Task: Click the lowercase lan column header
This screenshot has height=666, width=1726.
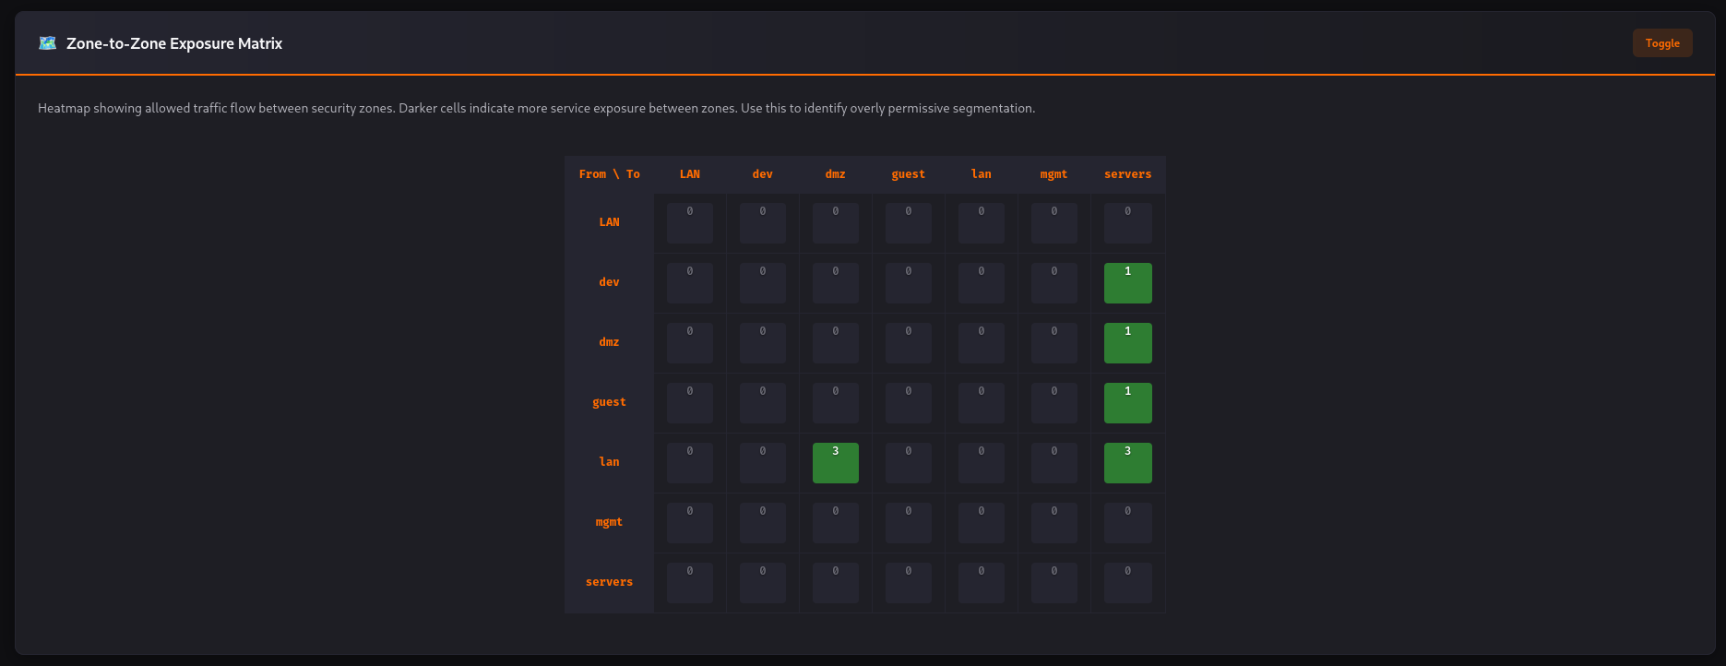Action: 982,174
